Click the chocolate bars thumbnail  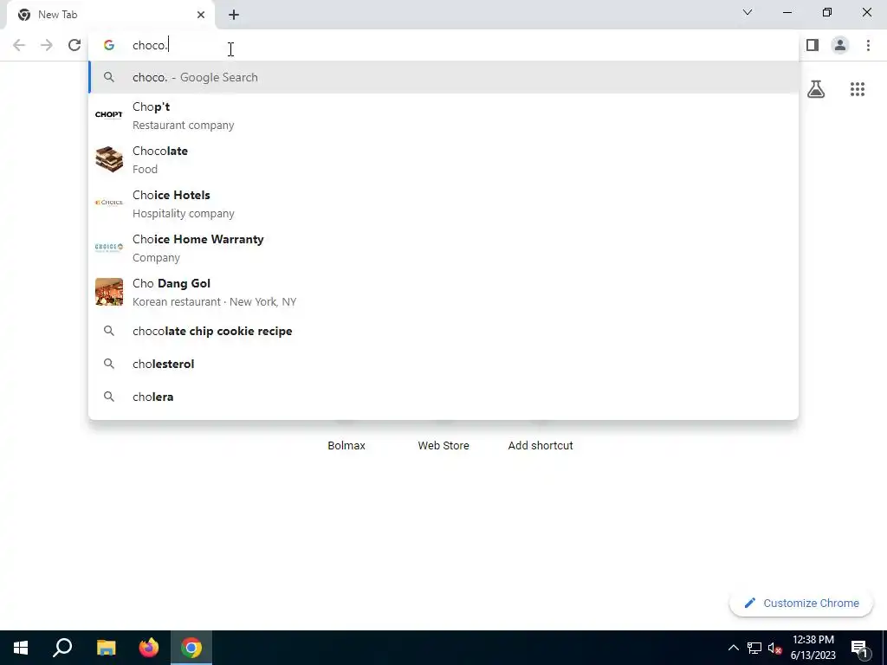[108, 159]
